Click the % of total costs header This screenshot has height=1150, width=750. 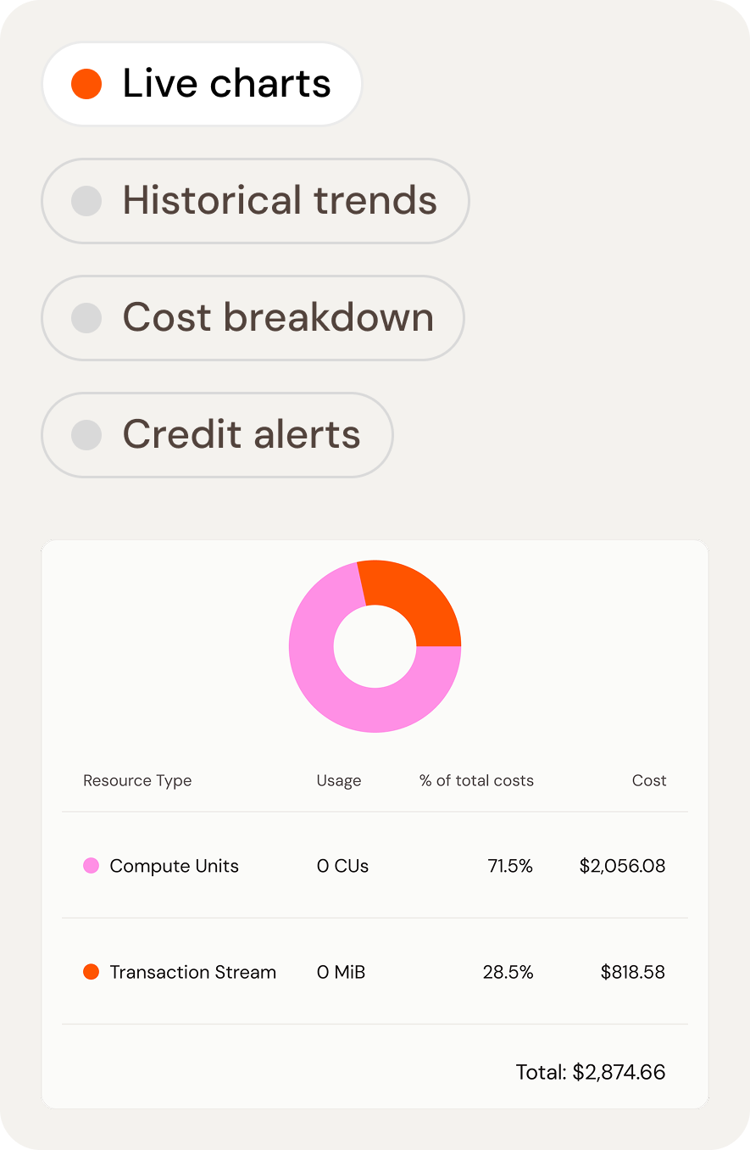476,780
